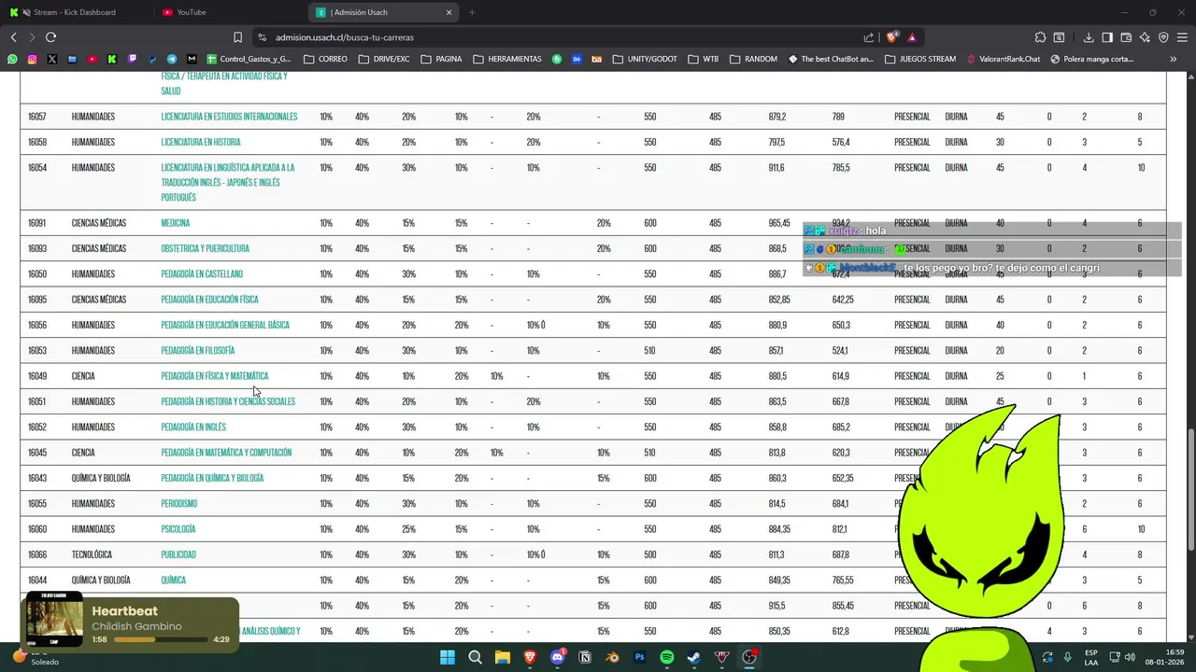
Task: Open Photoshop from taskbar
Action: [639, 657]
